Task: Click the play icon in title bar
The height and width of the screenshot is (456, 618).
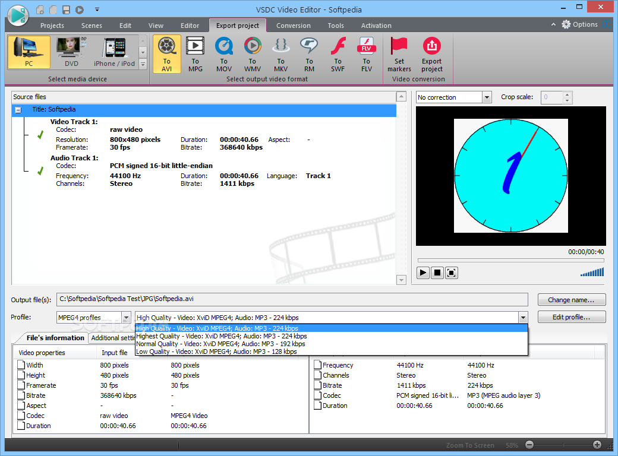Action: pyautogui.click(x=79, y=9)
